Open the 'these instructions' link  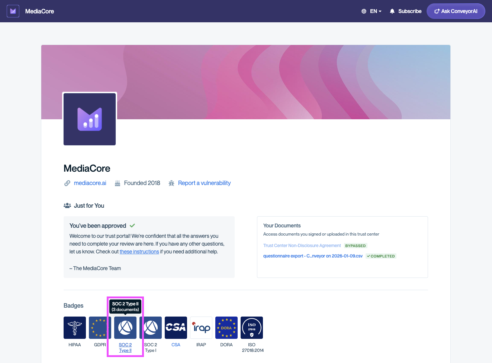pyautogui.click(x=139, y=252)
